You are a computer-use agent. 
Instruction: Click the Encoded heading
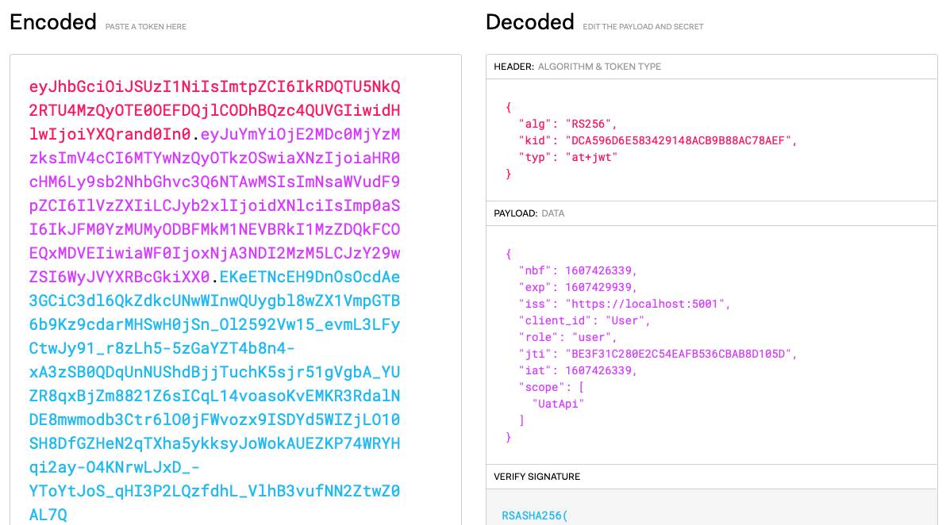pos(53,22)
